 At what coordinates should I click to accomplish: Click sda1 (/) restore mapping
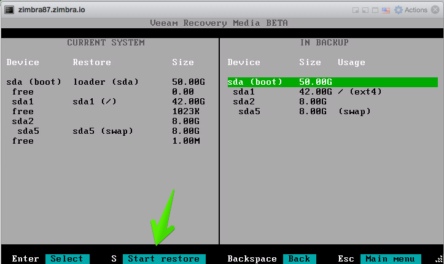[95, 101]
